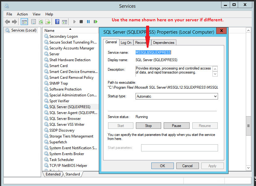Switch to the Standard view tab
This screenshot has height=186, width=256.
point(73,174)
